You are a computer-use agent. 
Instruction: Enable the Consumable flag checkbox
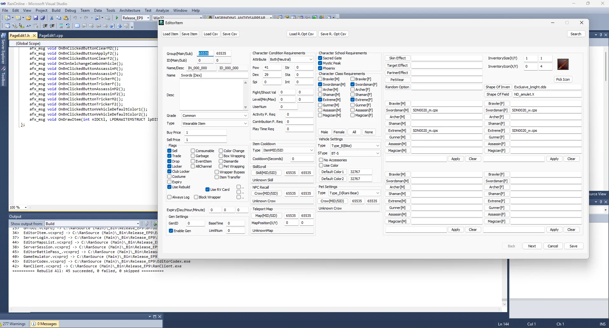point(193,151)
